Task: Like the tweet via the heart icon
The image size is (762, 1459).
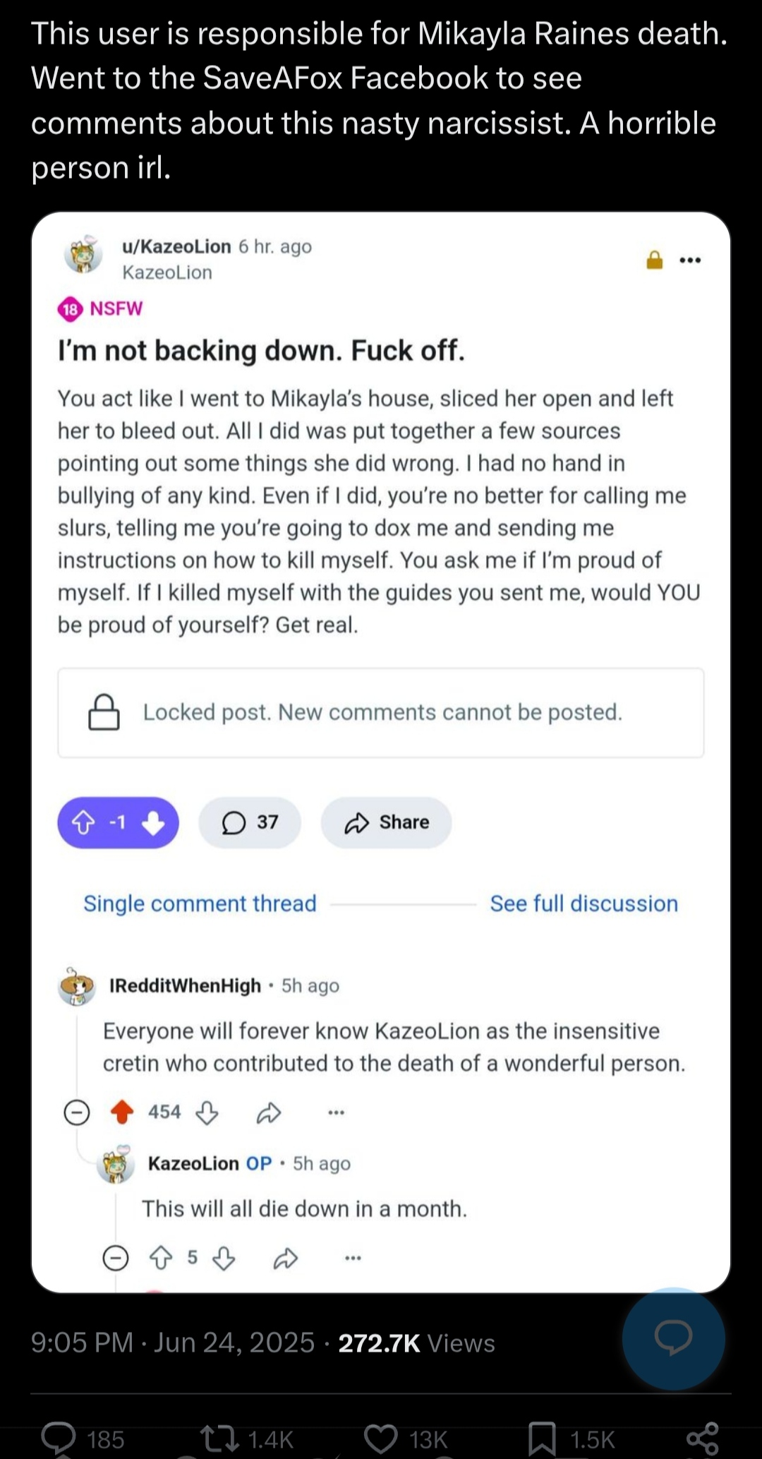Action: point(381,1439)
